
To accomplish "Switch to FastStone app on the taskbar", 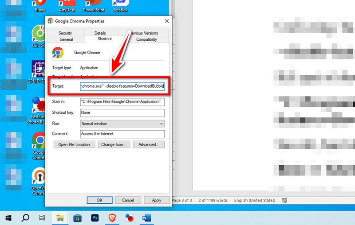I will (x=129, y=218).
